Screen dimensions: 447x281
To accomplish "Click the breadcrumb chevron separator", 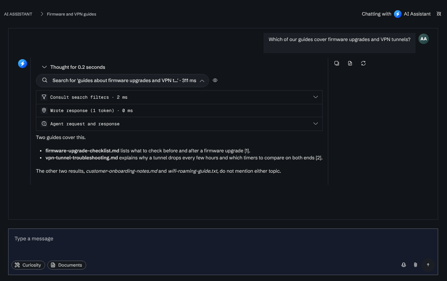I will [x=42, y=14].
